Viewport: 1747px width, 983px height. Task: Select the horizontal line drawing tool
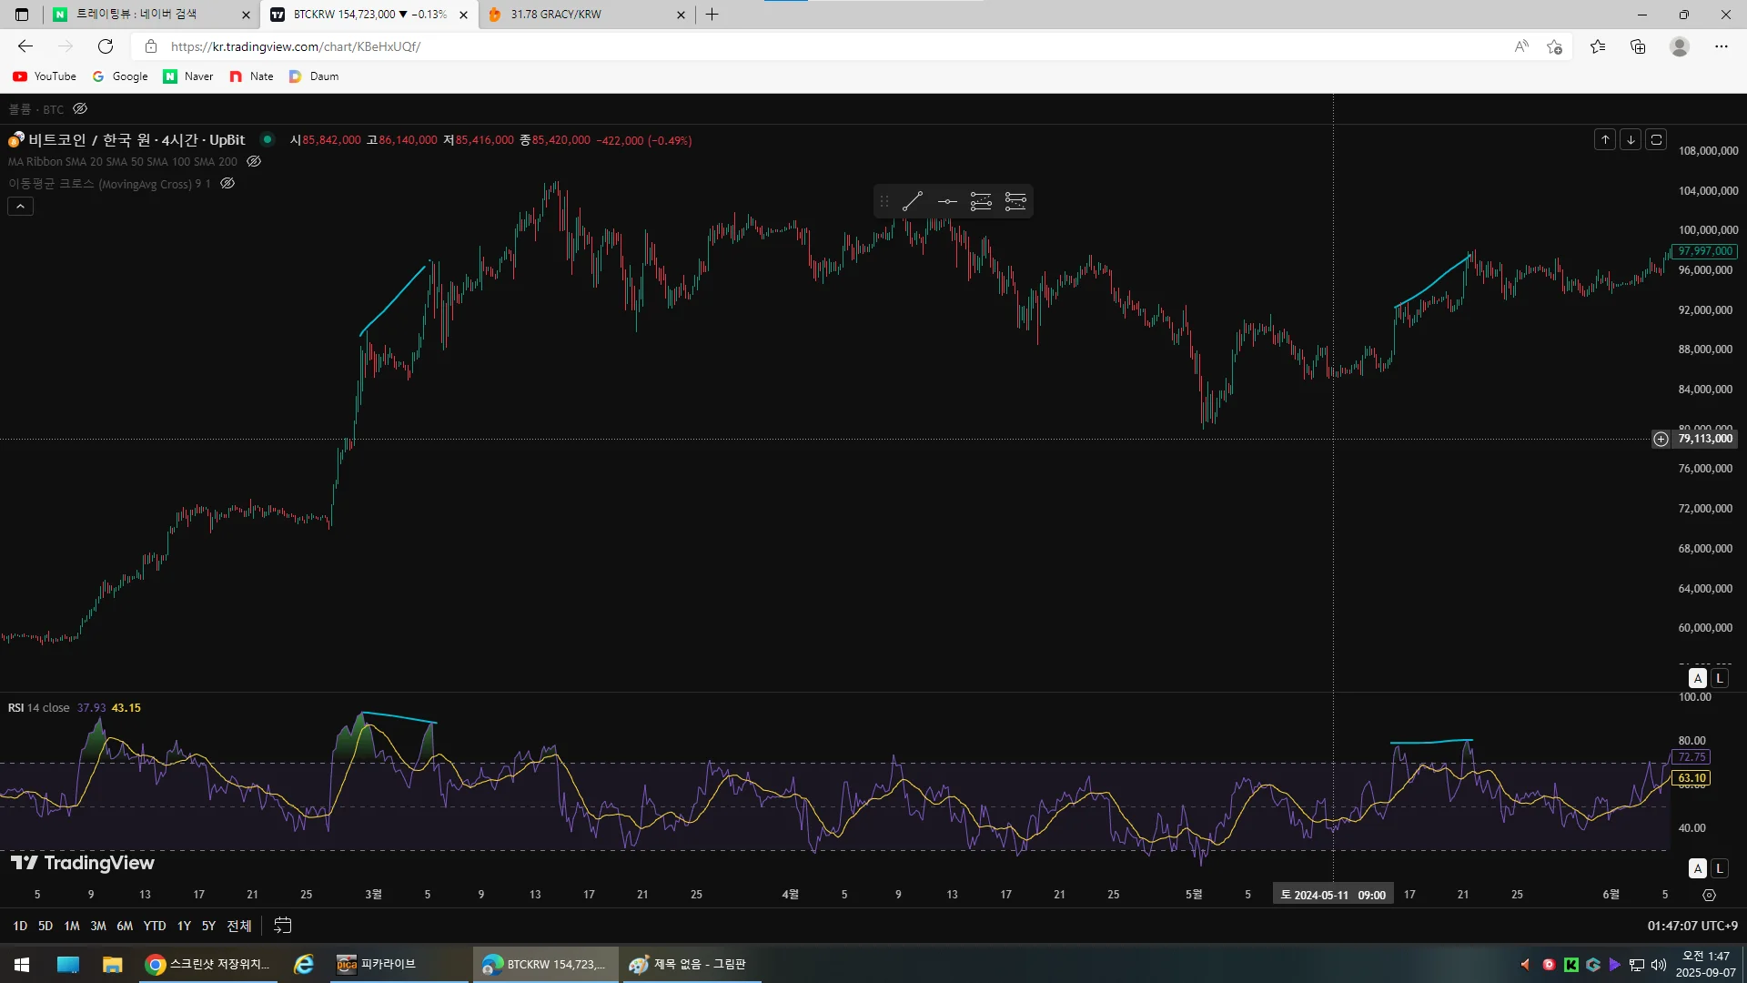tap(947, 201)
